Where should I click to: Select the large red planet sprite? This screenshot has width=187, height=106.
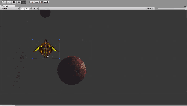(x=72, y=70)
